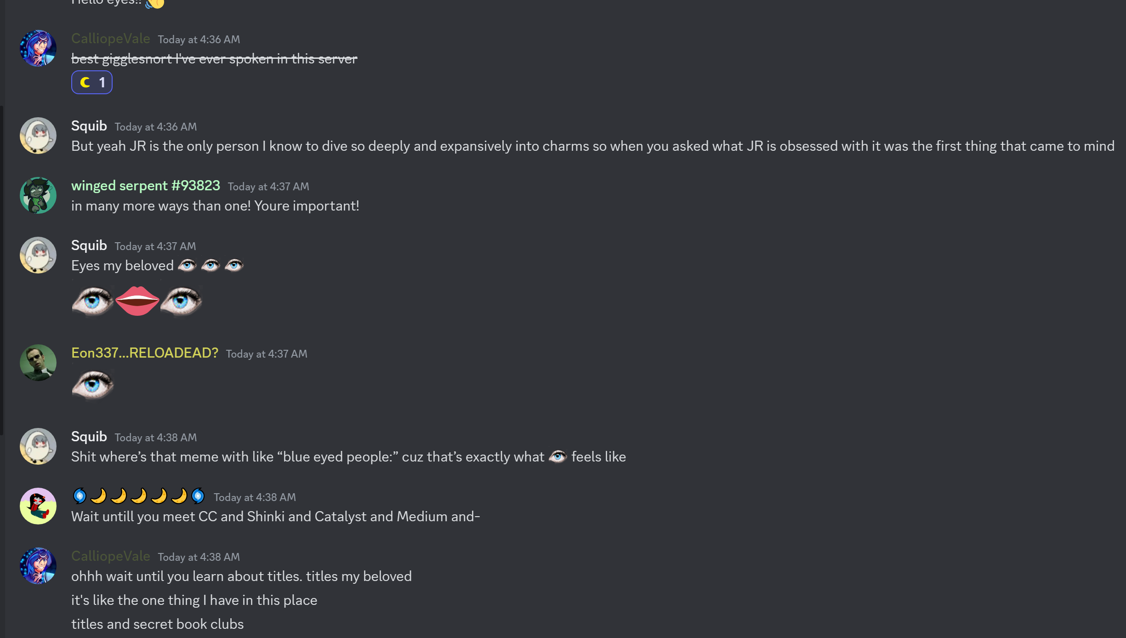Screen dimensions: 1126x638
Task: Click the moon emoji username at 4:38 AM
Action: (138, 496)
